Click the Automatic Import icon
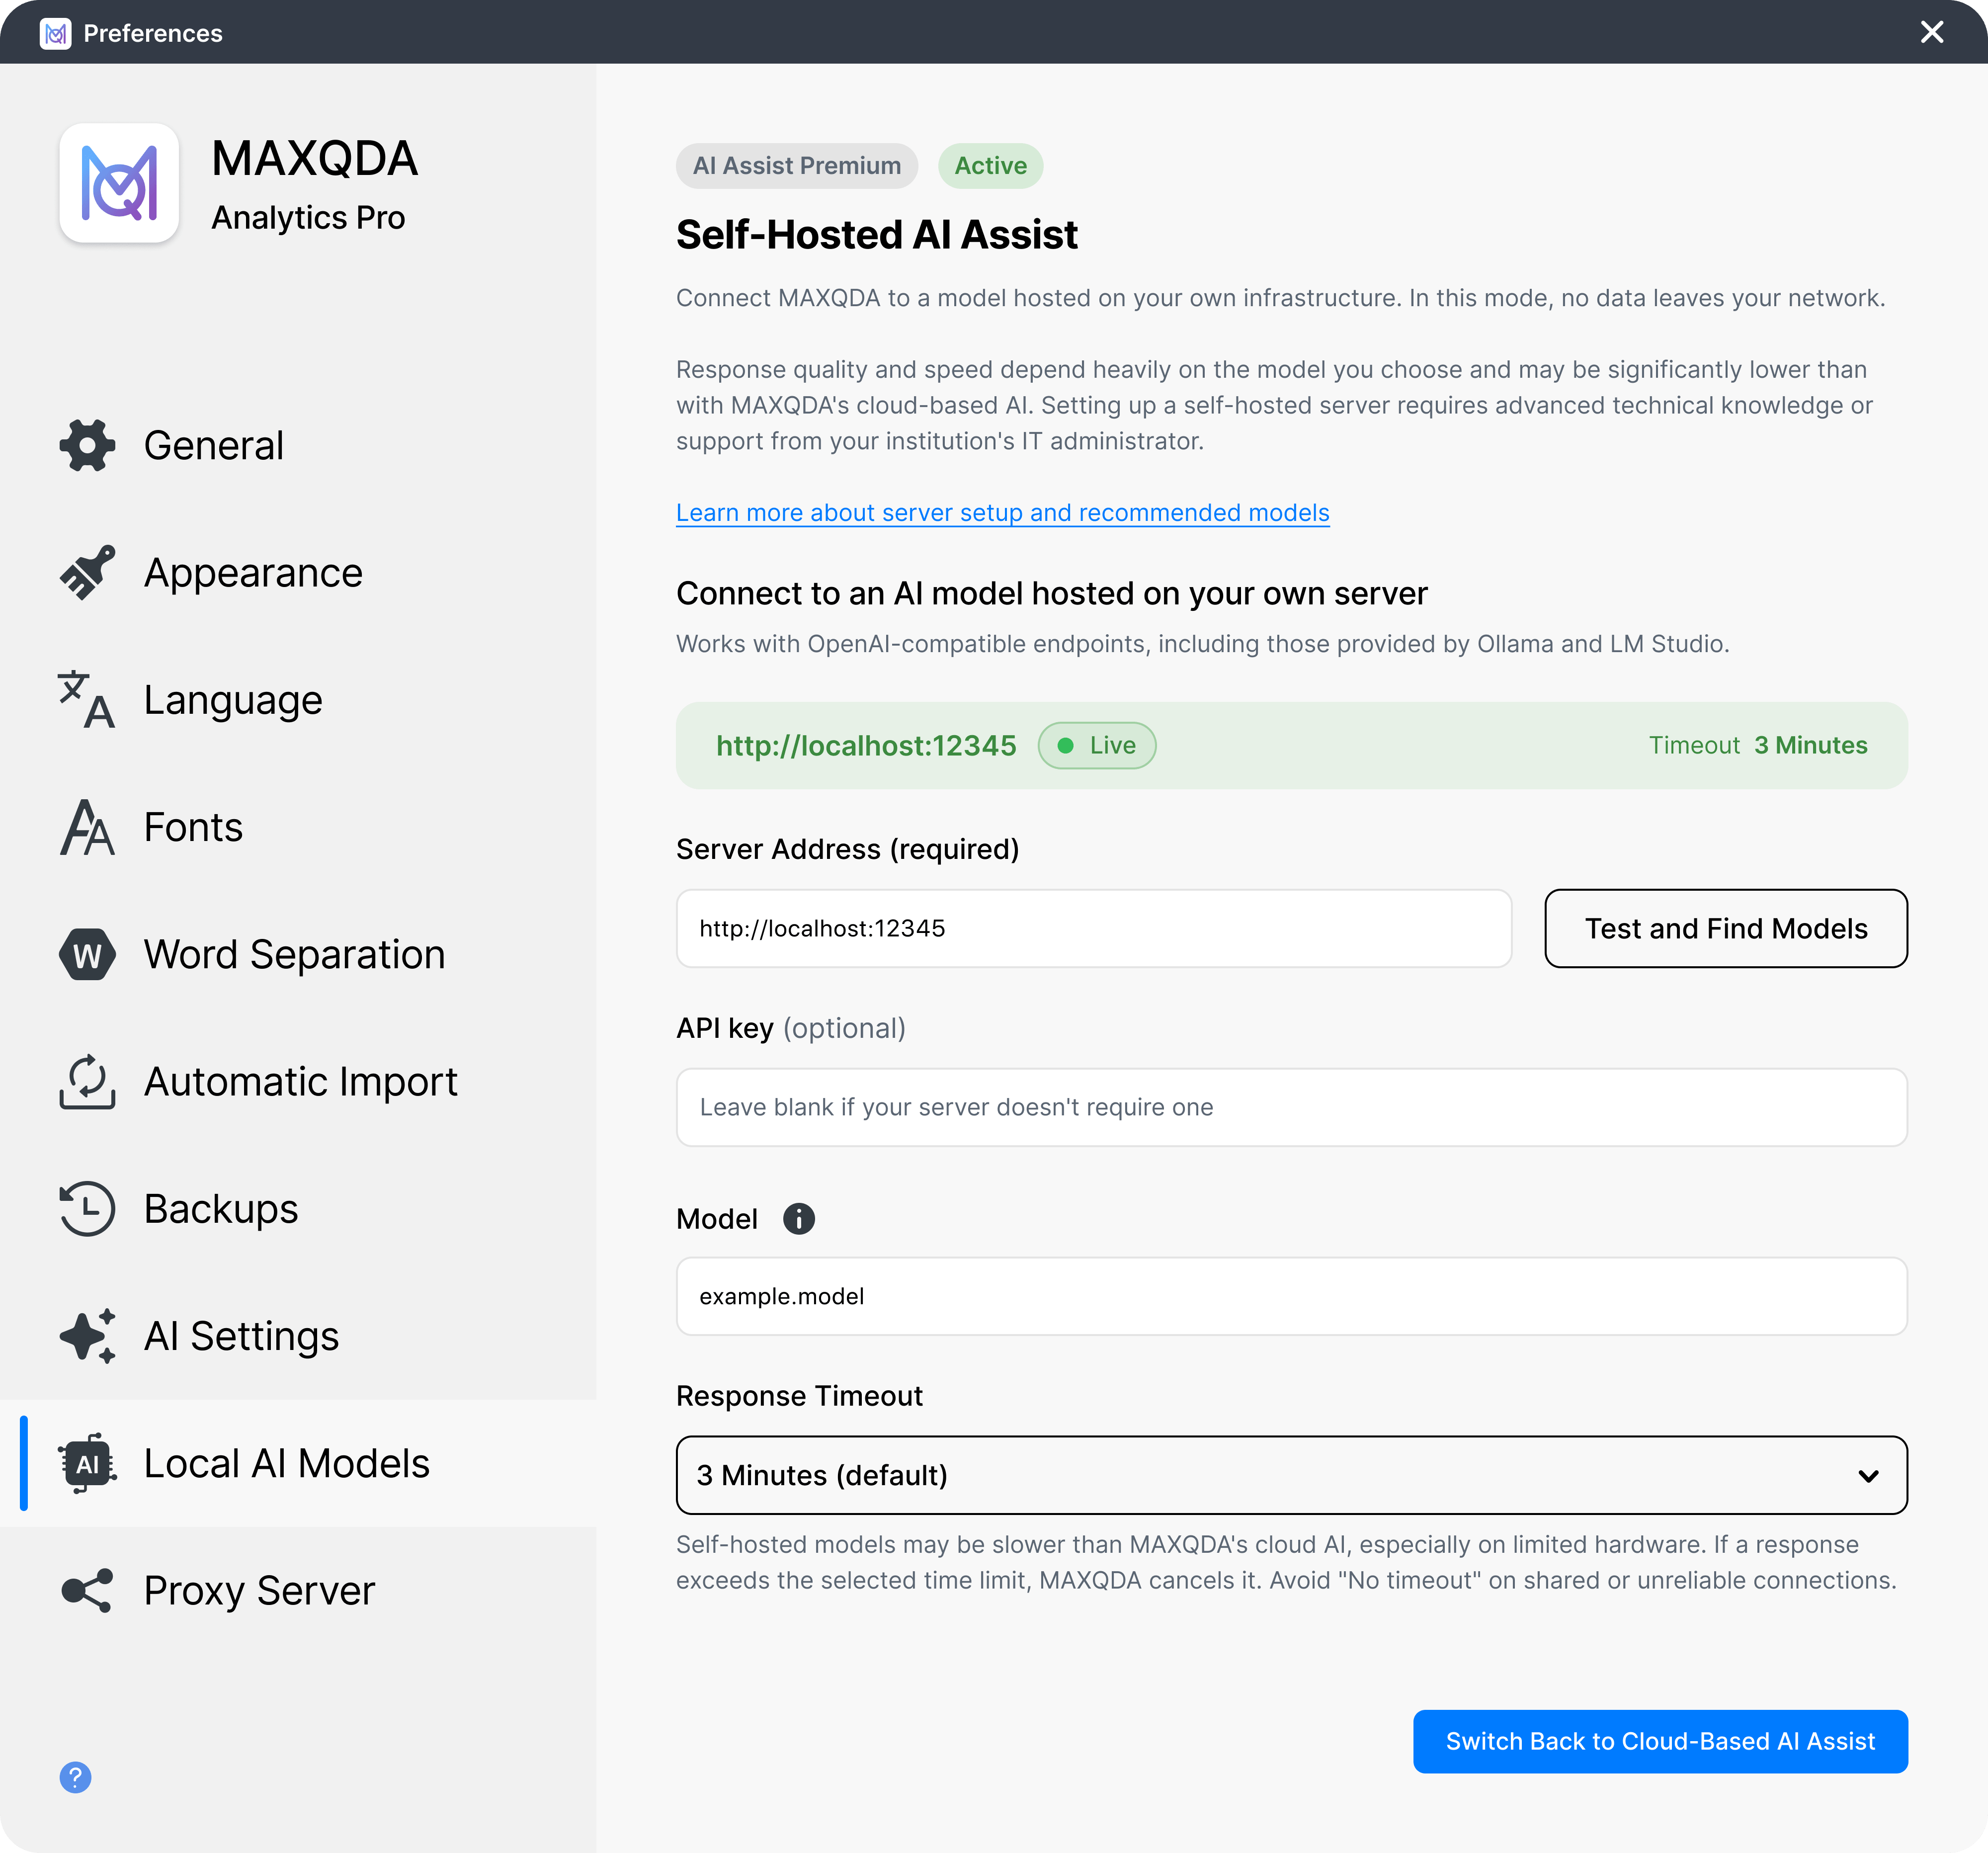The image size is (1988, 1853). 87,1081
